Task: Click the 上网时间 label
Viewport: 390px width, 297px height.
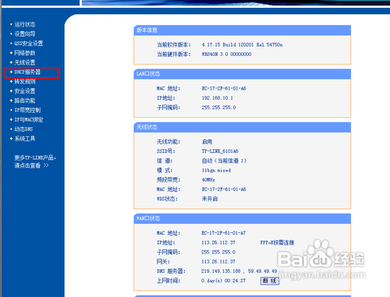Action: [168, 281]
